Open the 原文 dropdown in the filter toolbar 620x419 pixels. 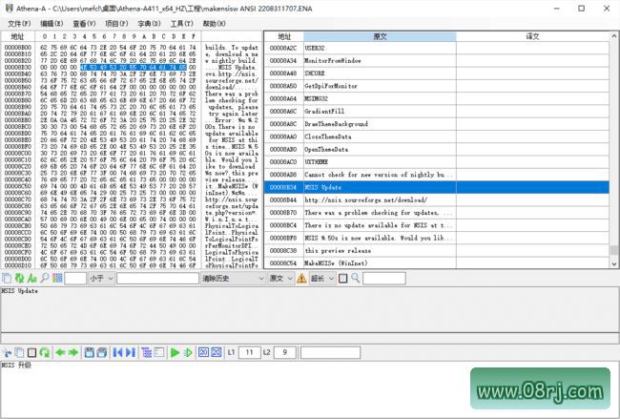click(x=280, y=278)
